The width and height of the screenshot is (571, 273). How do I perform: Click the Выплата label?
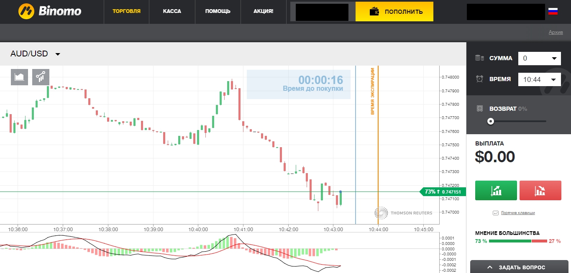coord(489,143)
